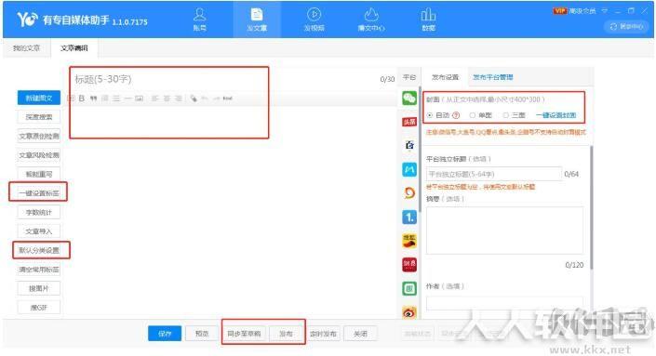This screenshot has height=356, width=656.
Task: Insert a link with the link icon
Action: [x=194, y=99]
